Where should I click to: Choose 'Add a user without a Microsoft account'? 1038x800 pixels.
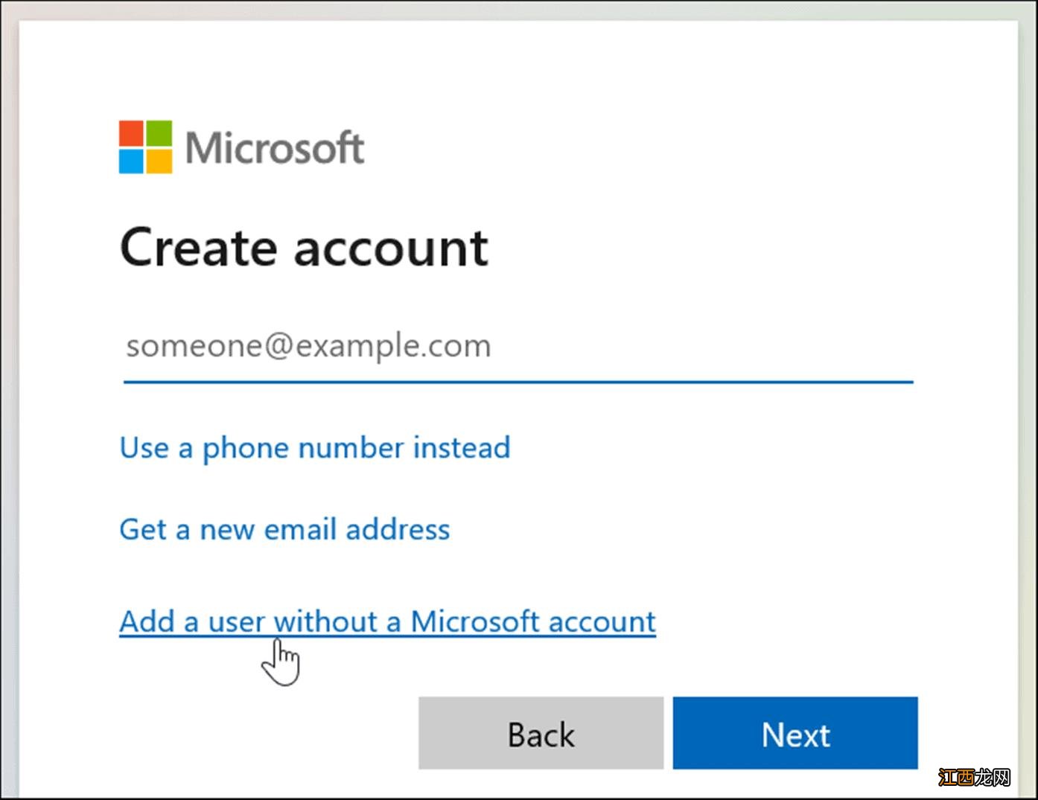388,621
